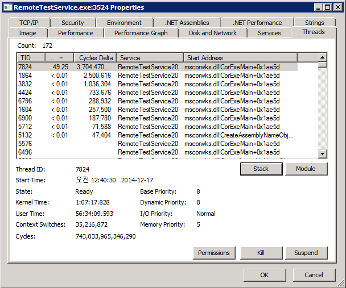Image resolution: width=346 pixels, height=288 pixels.
Task: Click the thread list vertical scrollbar track
Action: click(x=323, y=108)
